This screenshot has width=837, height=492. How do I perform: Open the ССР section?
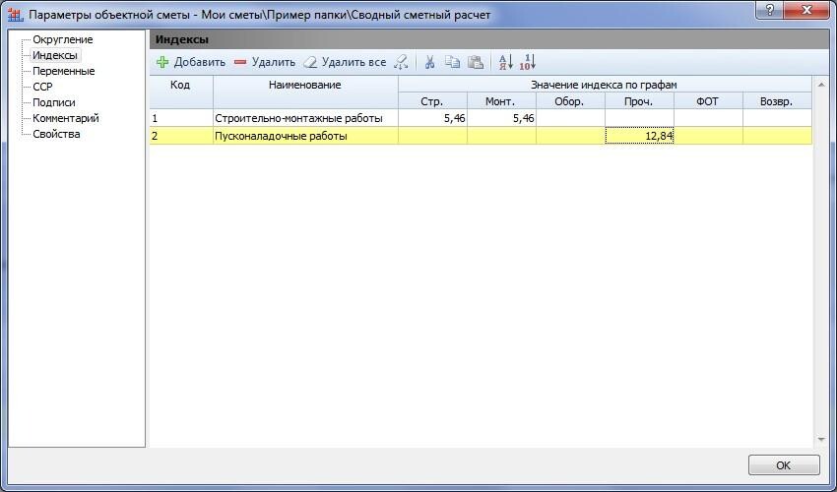click(42, 87)
